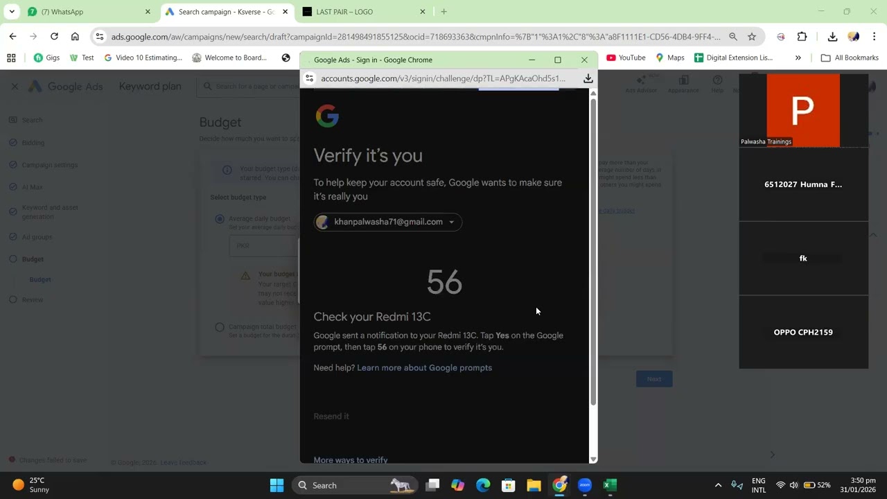This screenshot has height=499, width=887.
Task: Open the Chrome three-dot menu
Action: click(874, 37)
